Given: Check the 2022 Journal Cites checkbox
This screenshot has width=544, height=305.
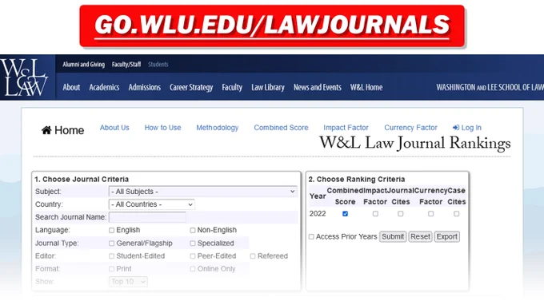Looking at the screenshot, I should click(x=400, y=214).
